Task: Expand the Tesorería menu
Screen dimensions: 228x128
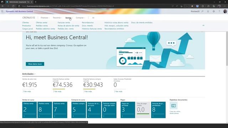Action: 57,18
